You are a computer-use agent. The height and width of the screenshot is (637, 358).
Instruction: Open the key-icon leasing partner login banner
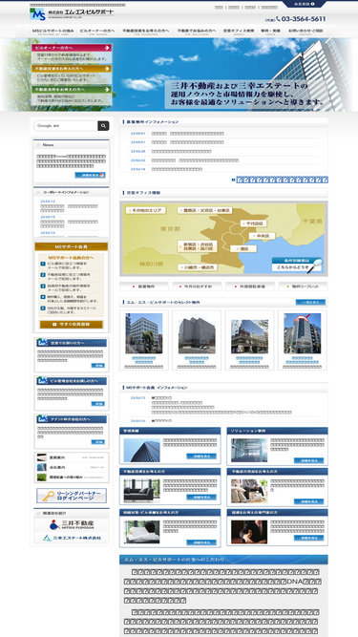(72, 496)
